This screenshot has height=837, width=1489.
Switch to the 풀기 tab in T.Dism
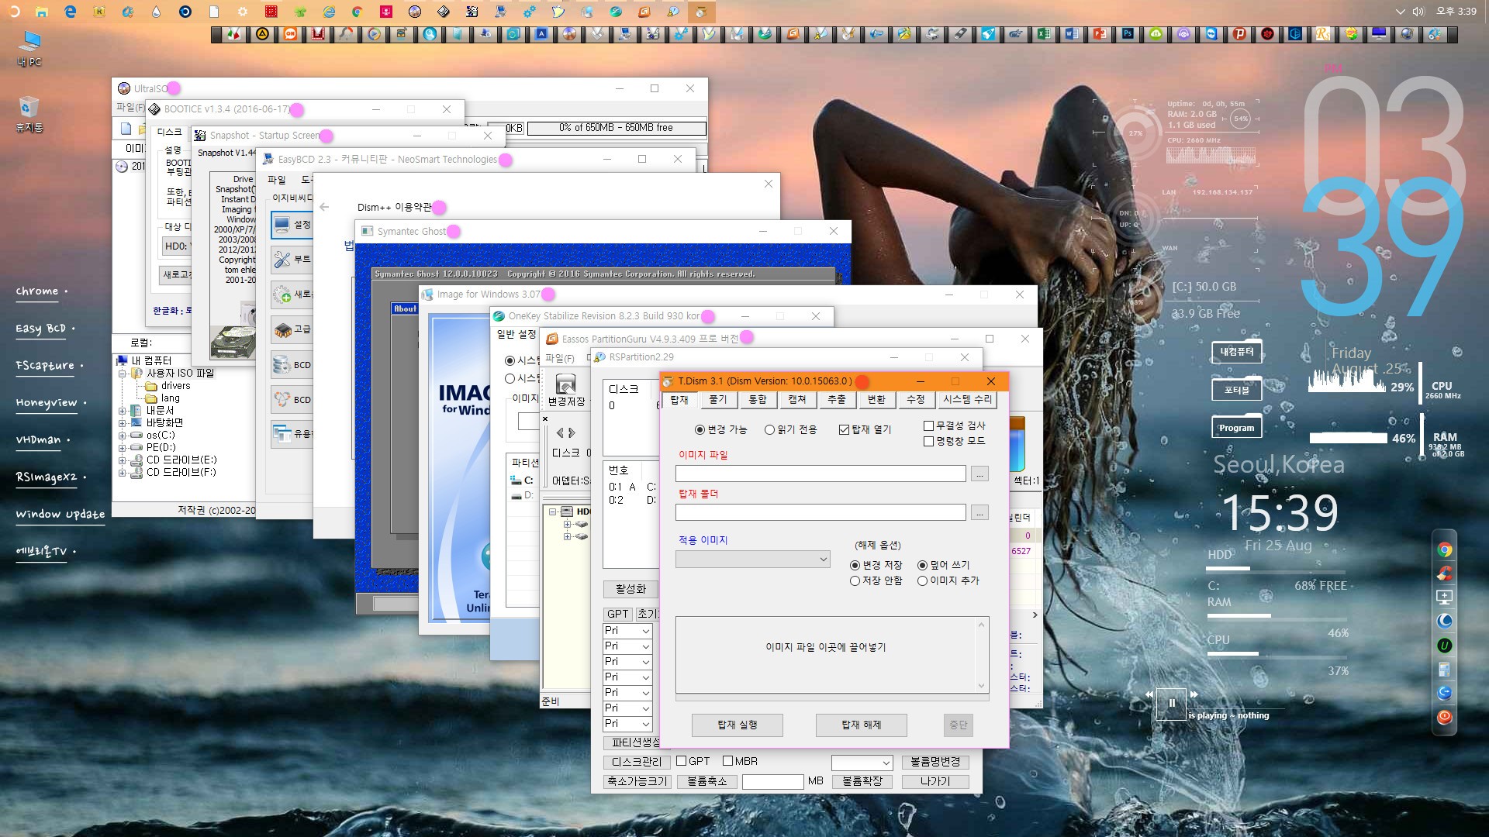pyautogui.click(x=718, y=400)
